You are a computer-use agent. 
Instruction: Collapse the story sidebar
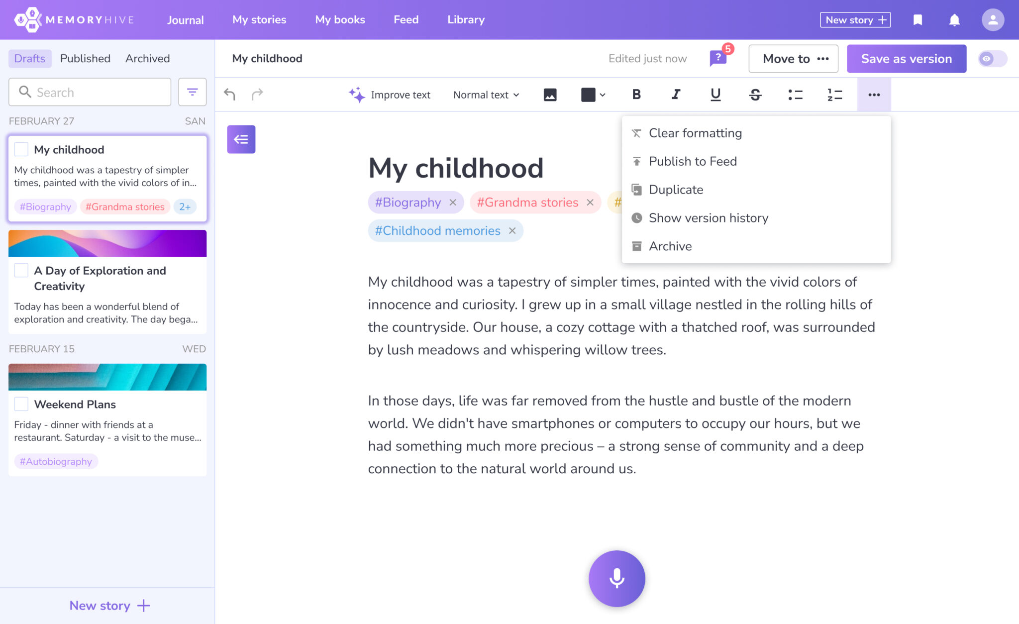point(240,139)
